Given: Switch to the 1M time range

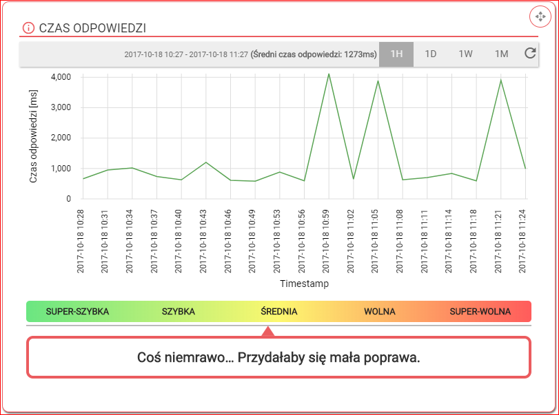Looking at the screenshot, I should (501, 54).
